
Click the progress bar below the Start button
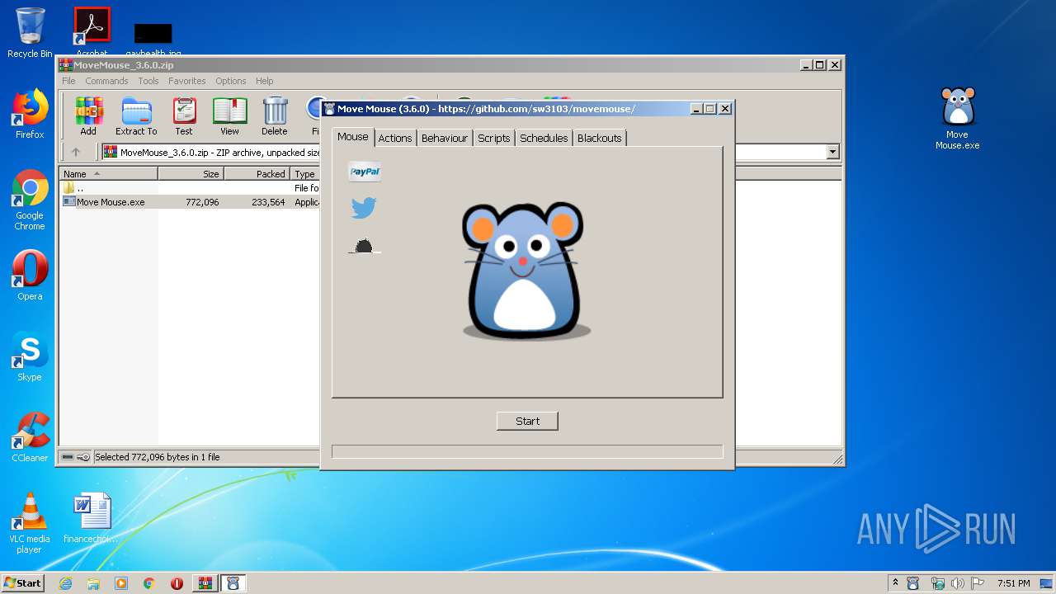point(527,451)
